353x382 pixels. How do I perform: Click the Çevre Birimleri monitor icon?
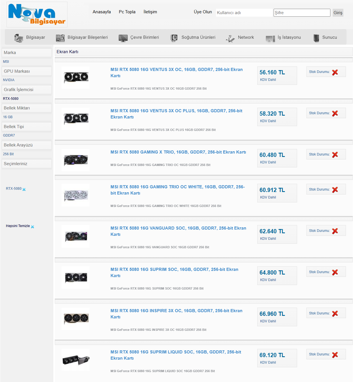pos(123,38)
